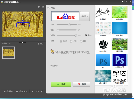The width and height of the screenshot is (134, 99).
Task: Click the LOGO素材 caption text
Action: [103, 83]
